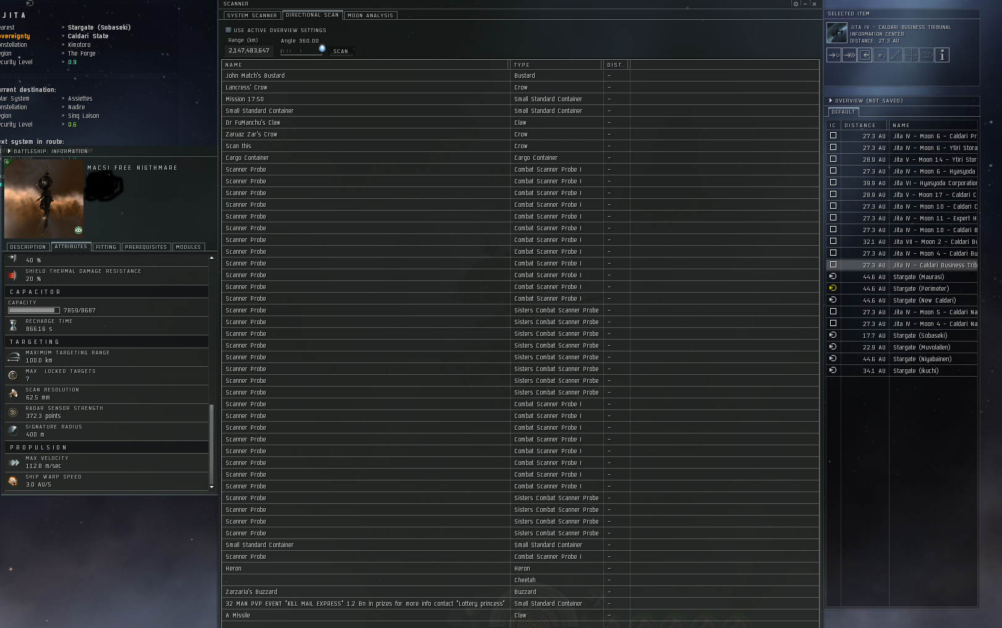This screenshot has width=1002, height=628.
Task: Open the Prerequisites tab
Action: 146,247
